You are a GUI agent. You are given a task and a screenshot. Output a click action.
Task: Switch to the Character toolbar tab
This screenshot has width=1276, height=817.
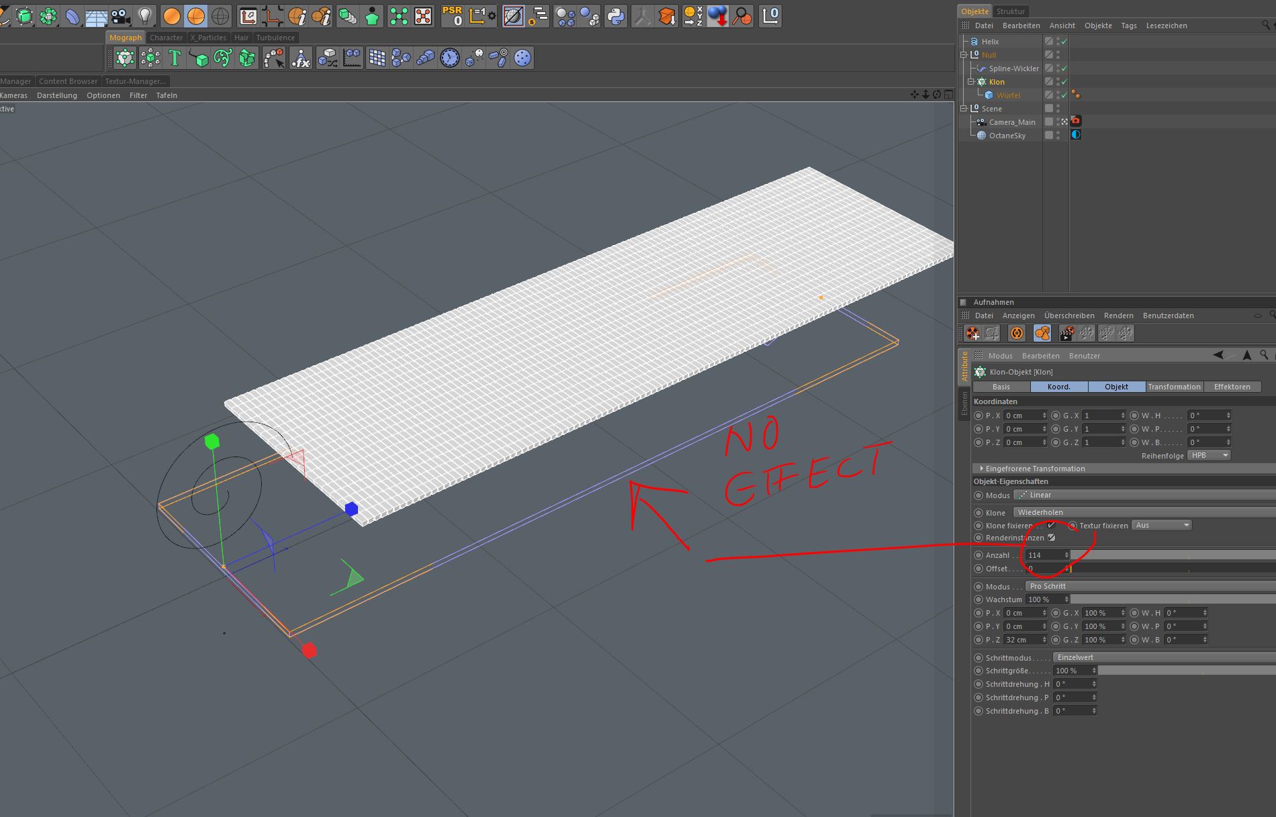(166, 38)
